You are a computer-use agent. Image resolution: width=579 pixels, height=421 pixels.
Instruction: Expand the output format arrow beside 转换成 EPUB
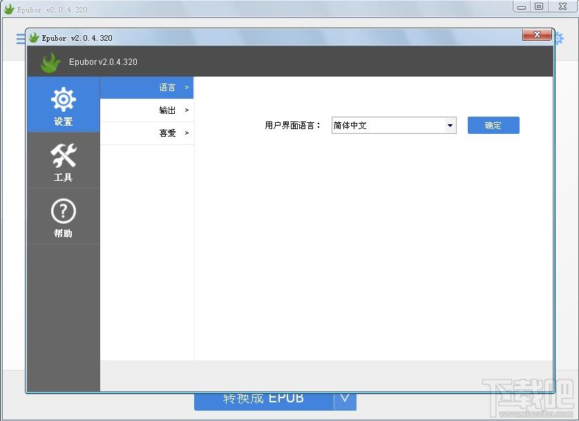pyautogui.click(x=345, y=401)
